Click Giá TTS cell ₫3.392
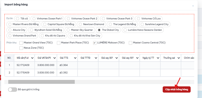 67,73
